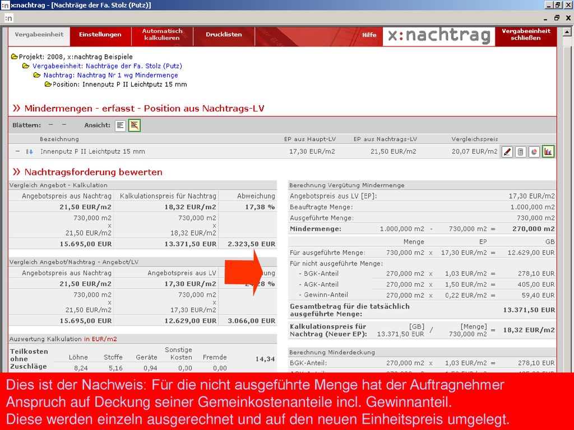The height and width of the screenshot is (430, 574).
Task: Click first Blättern previous dash button
Action: (50, 125)
